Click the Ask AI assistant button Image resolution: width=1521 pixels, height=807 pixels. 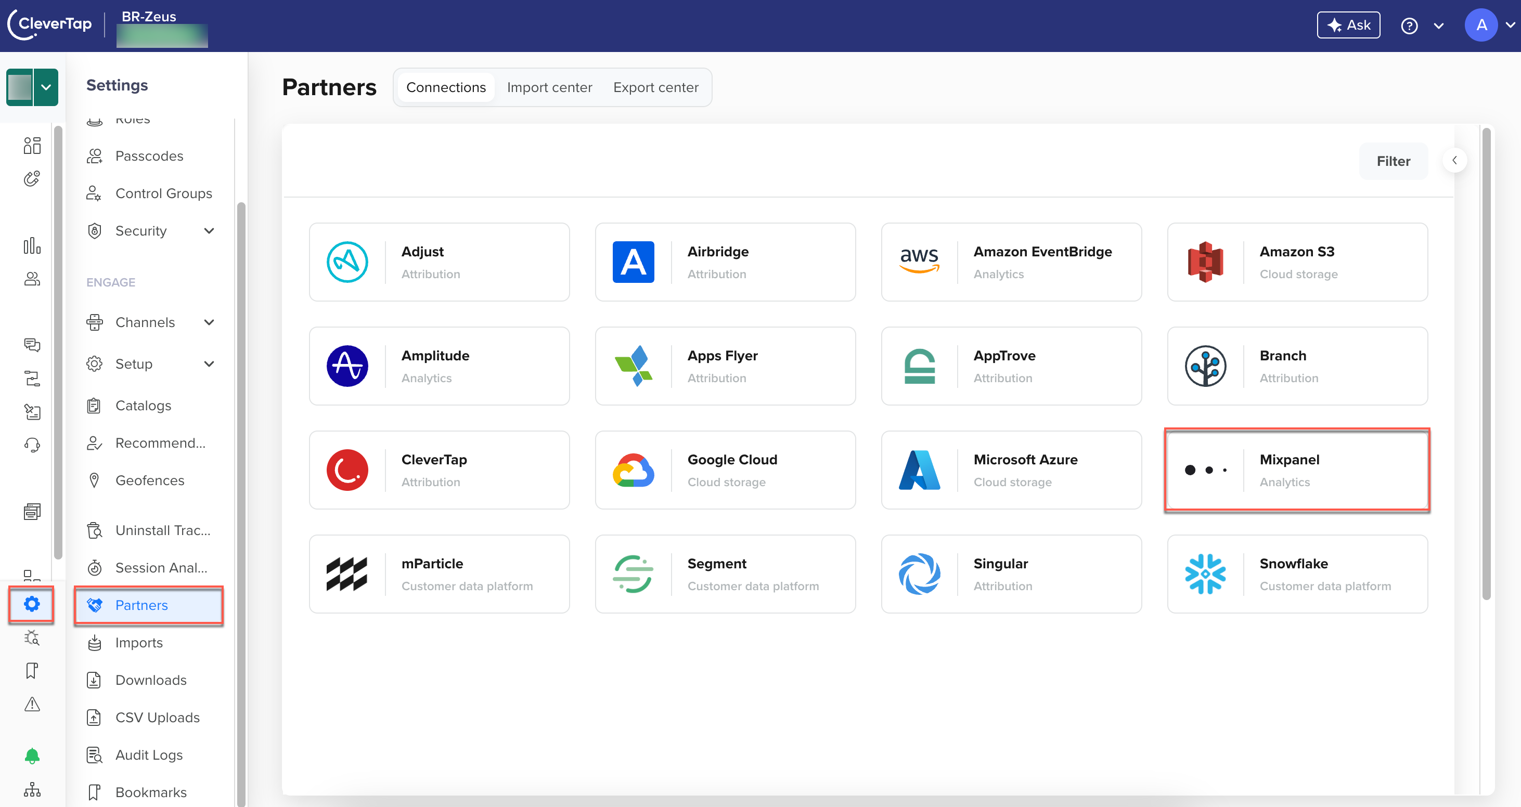[x=1347, y=25]
